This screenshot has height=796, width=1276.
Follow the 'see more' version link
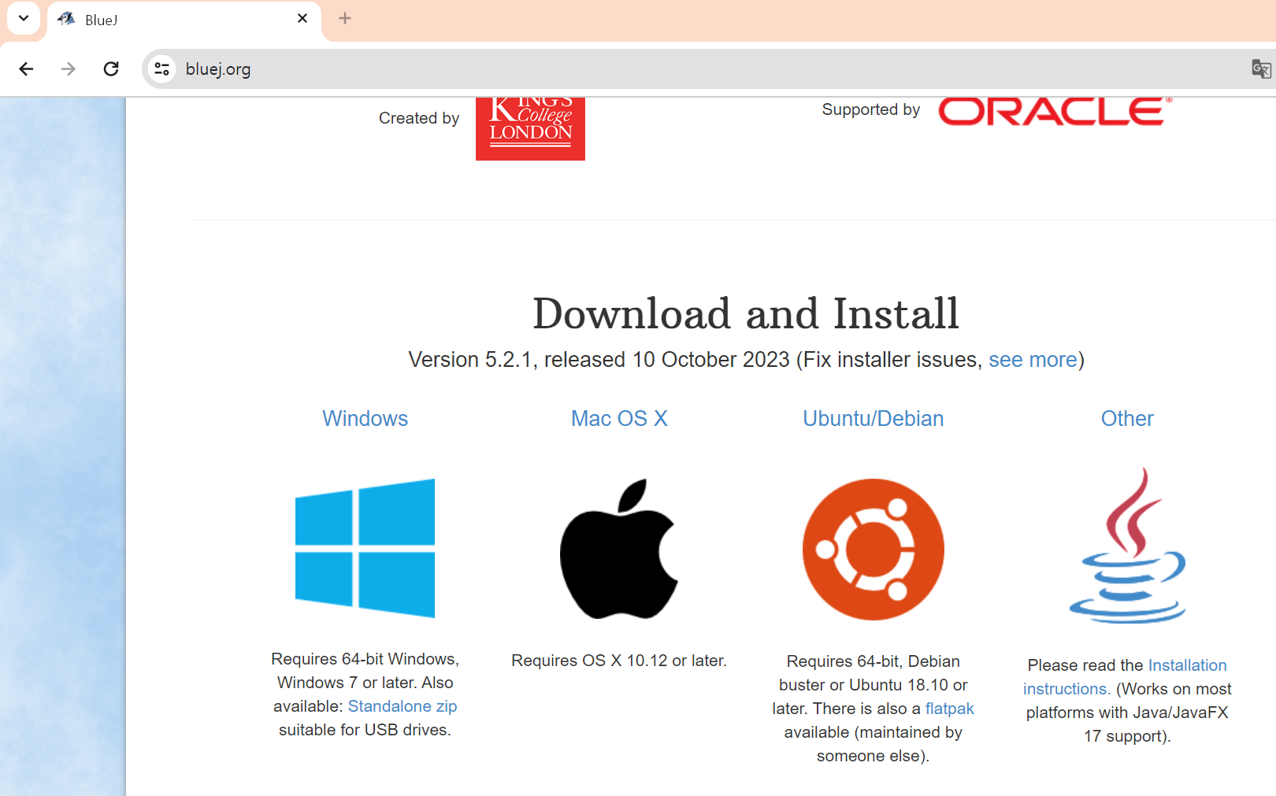click(x=1033, y=360)
